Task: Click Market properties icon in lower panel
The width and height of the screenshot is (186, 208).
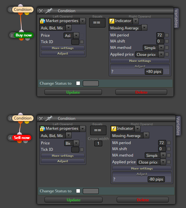Action: (42, 129)
